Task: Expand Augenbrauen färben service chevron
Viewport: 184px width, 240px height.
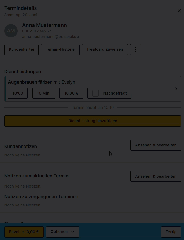Action: [x=176, y=89]
